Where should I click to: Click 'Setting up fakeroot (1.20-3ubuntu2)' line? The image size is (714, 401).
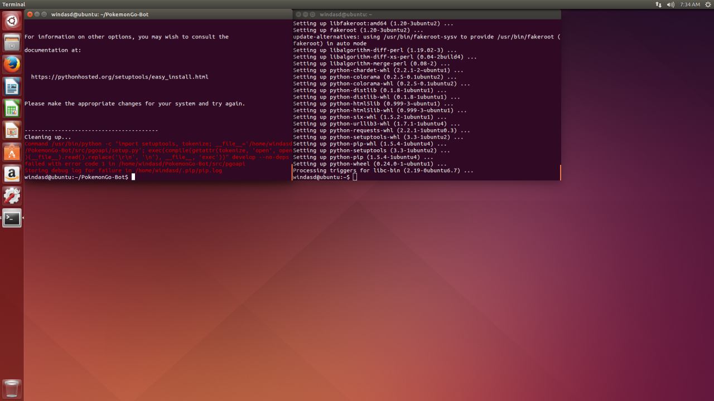(358, 30)
